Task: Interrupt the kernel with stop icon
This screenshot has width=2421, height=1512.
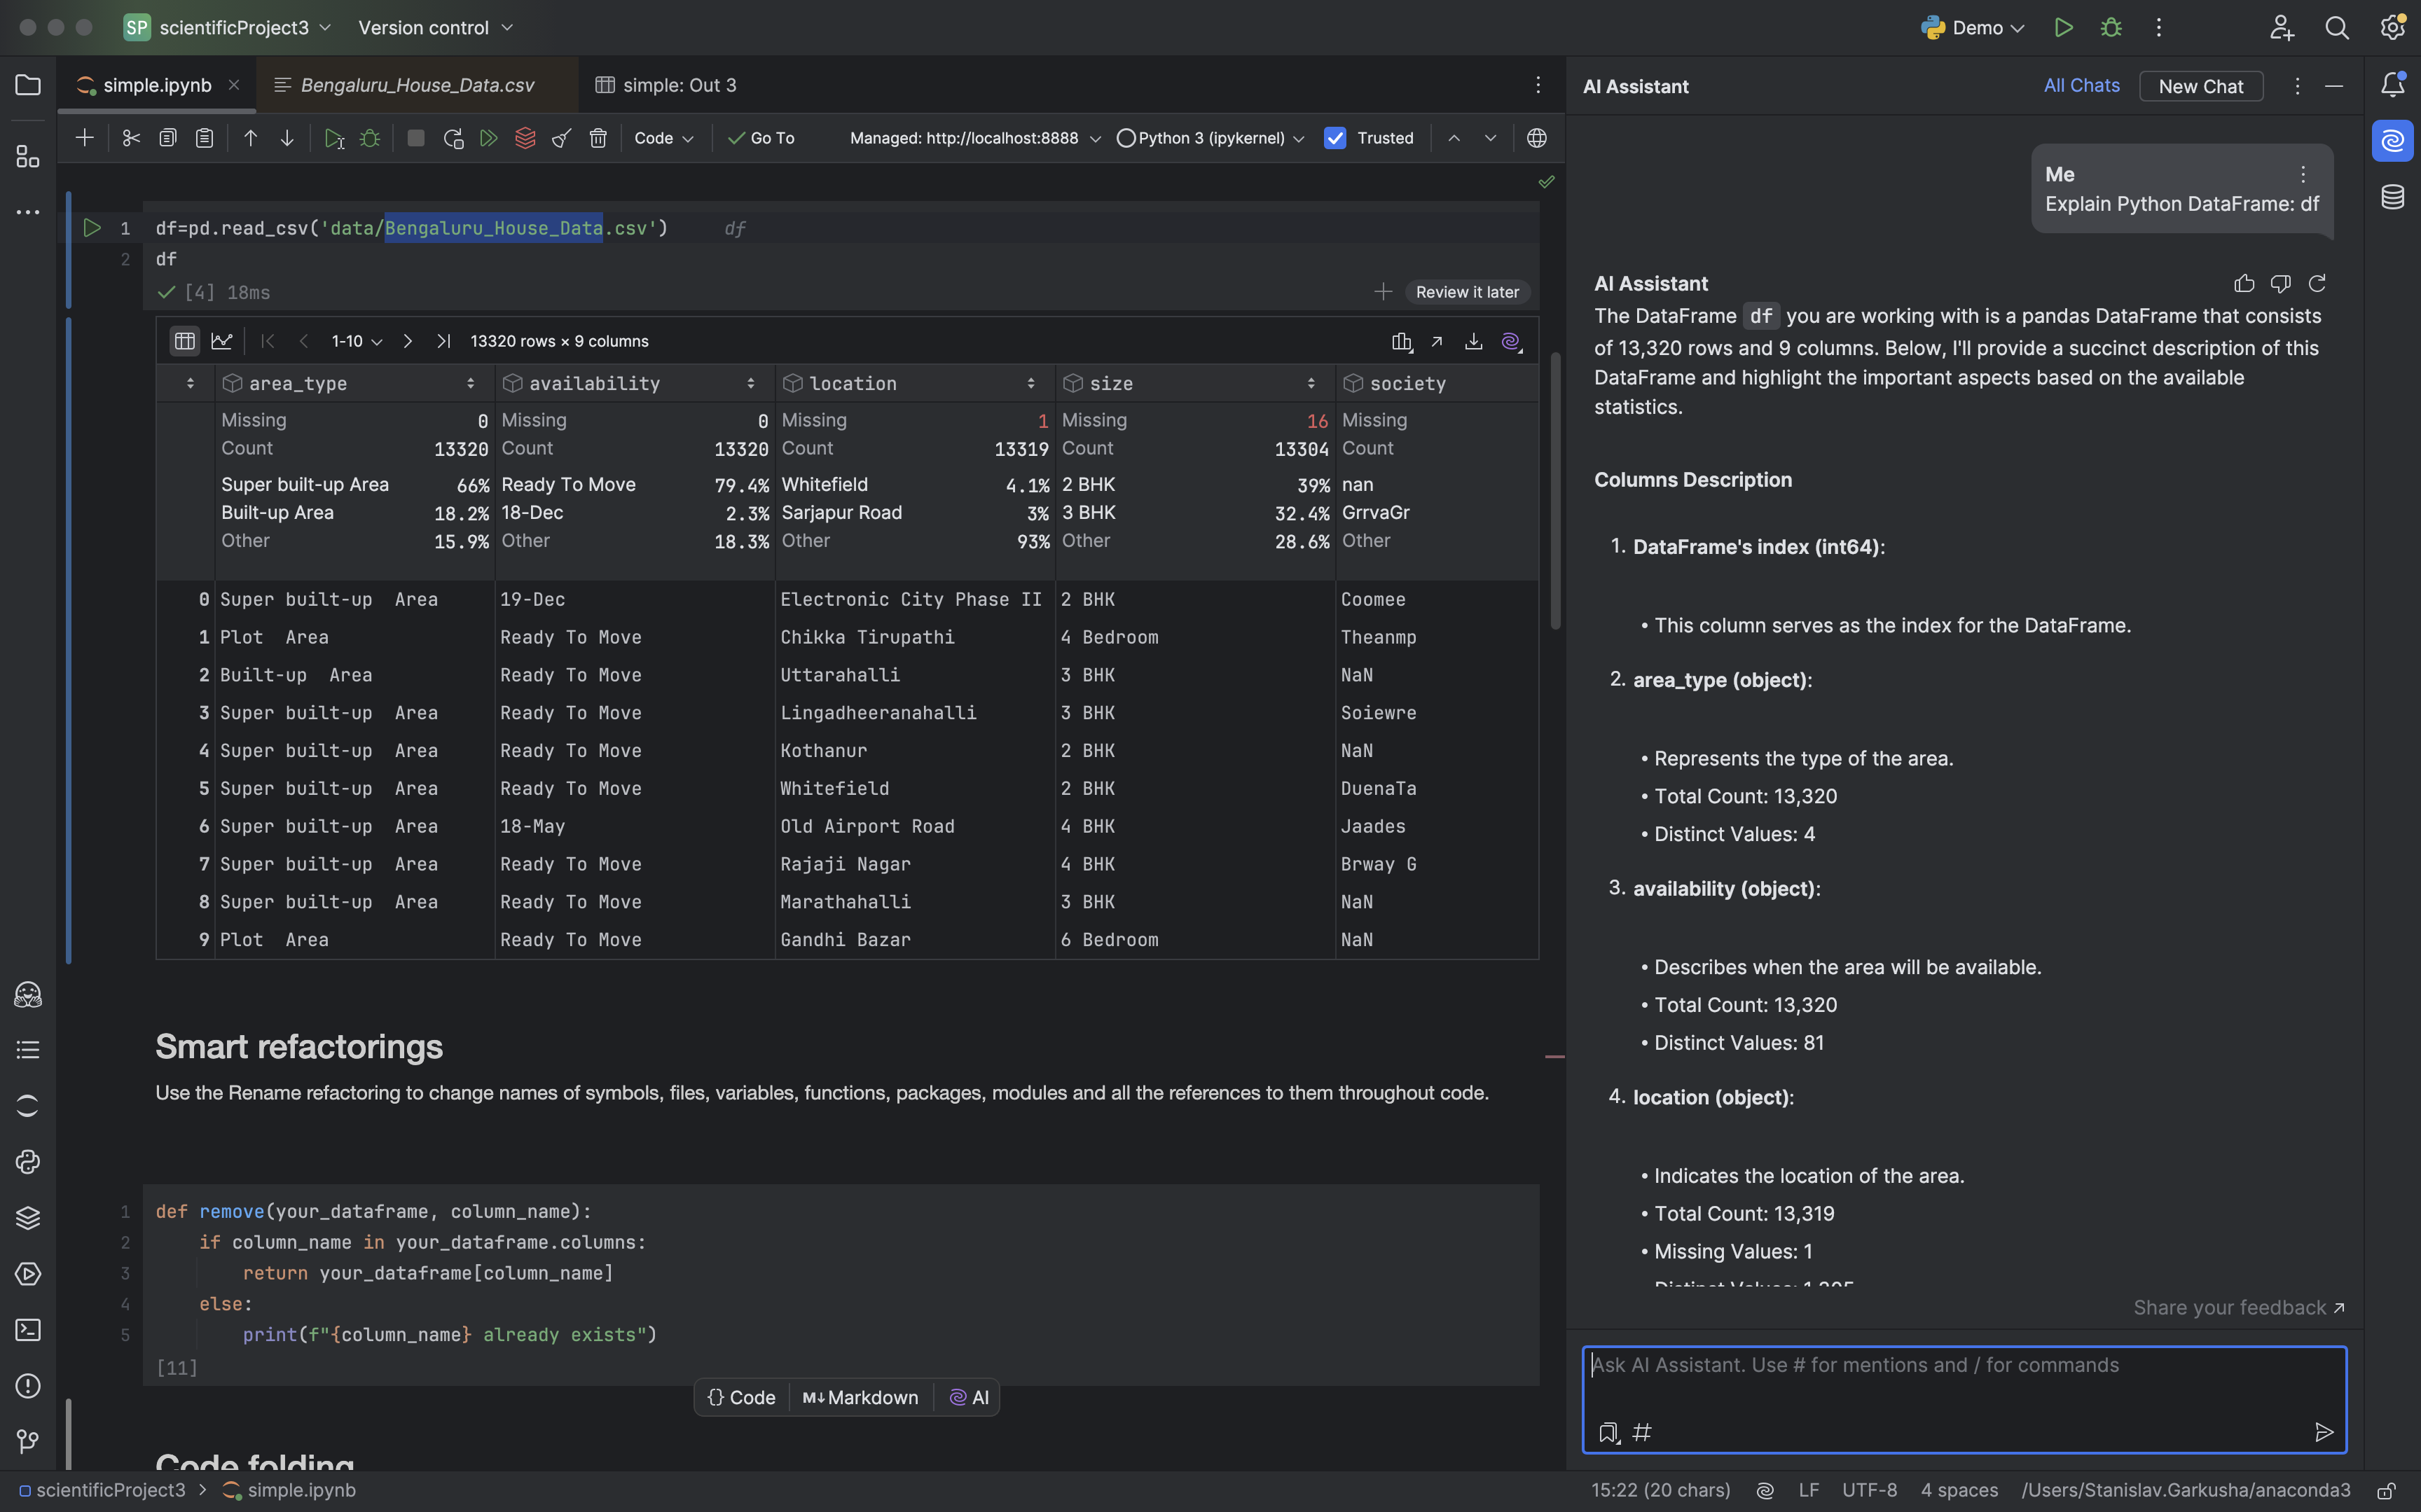Action: 416,138
